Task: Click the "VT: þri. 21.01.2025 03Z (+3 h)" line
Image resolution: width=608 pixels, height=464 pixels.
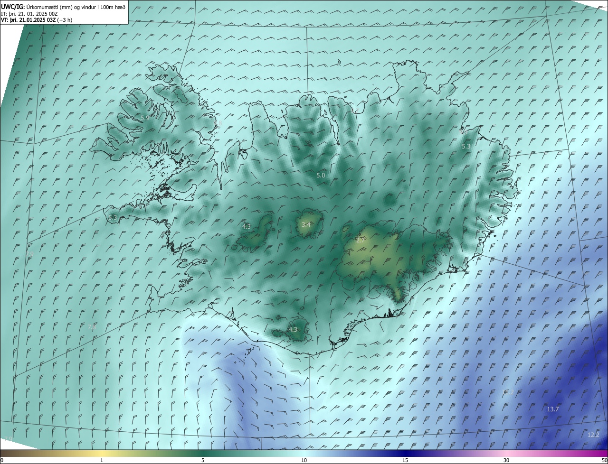Action: tap(37, 20)
